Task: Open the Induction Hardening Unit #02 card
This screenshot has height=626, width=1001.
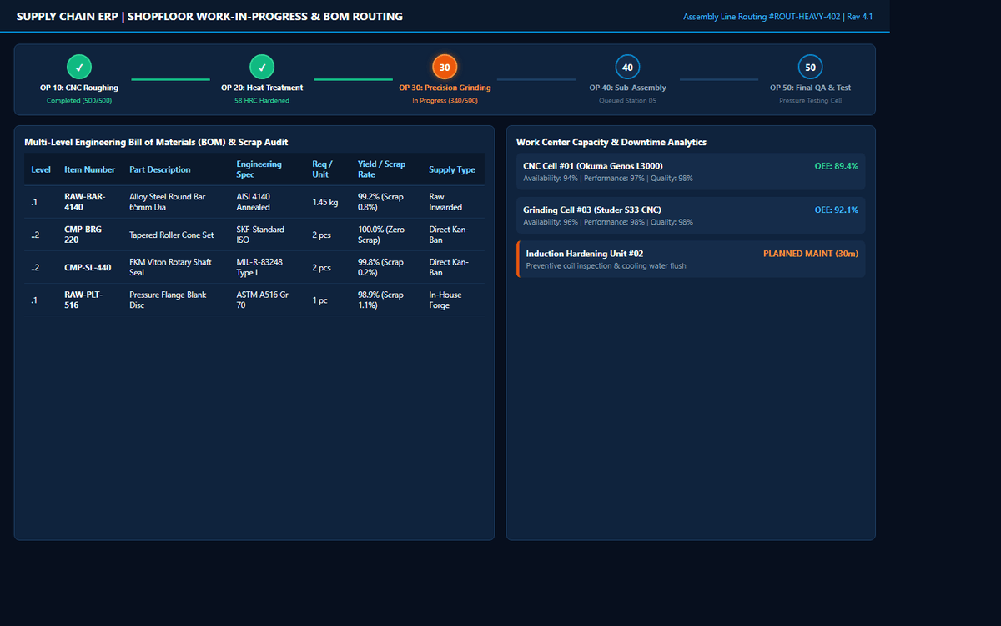Action: point(691,259)
